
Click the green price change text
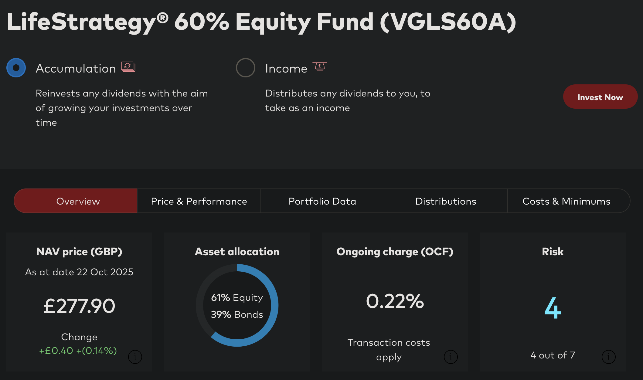(x=78, y=351)
